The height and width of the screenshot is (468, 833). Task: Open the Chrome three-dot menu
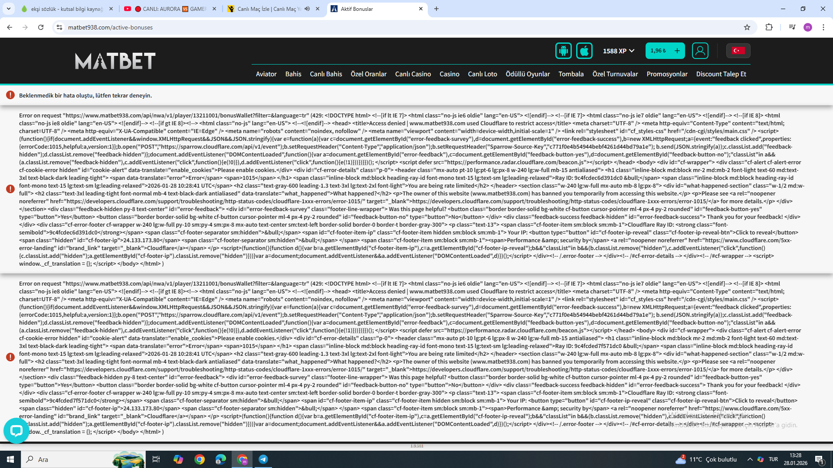[823, 27]
